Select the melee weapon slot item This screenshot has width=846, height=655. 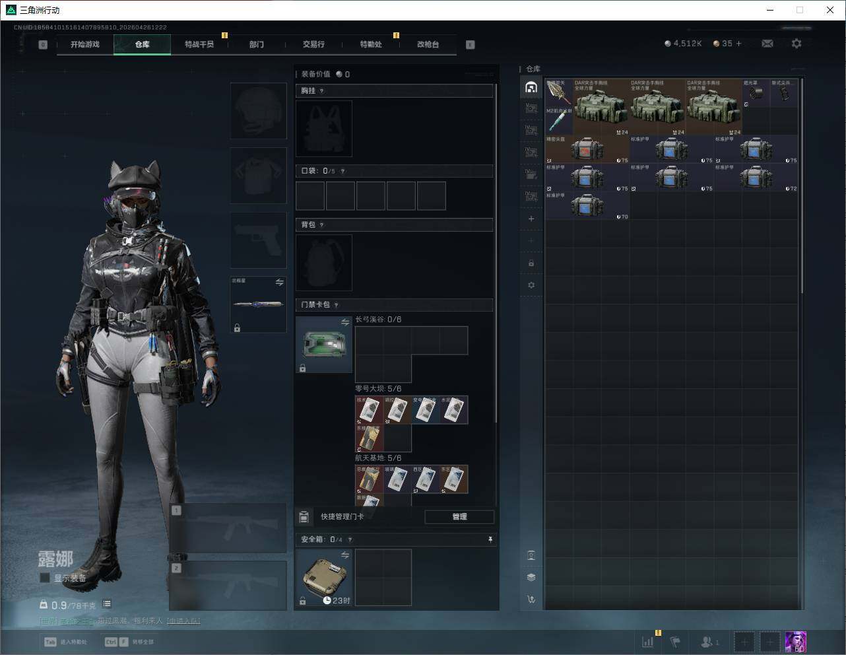[258, 304]
